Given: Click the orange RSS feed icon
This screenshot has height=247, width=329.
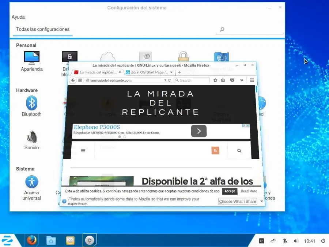Looking at the screenshot, I should tap(215, 150).
